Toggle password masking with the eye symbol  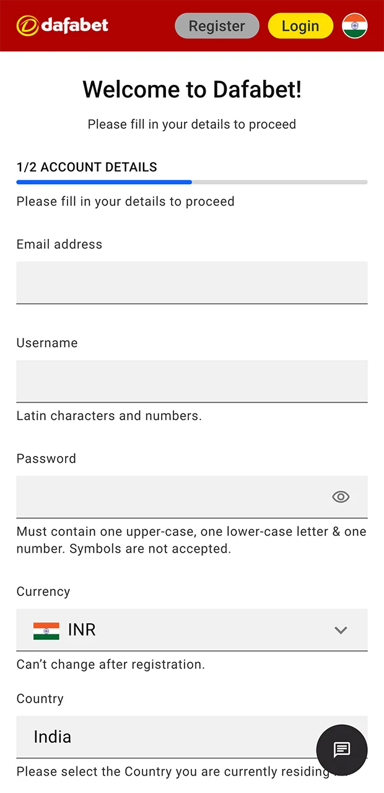pyautogui.click(x=341, y=497)
